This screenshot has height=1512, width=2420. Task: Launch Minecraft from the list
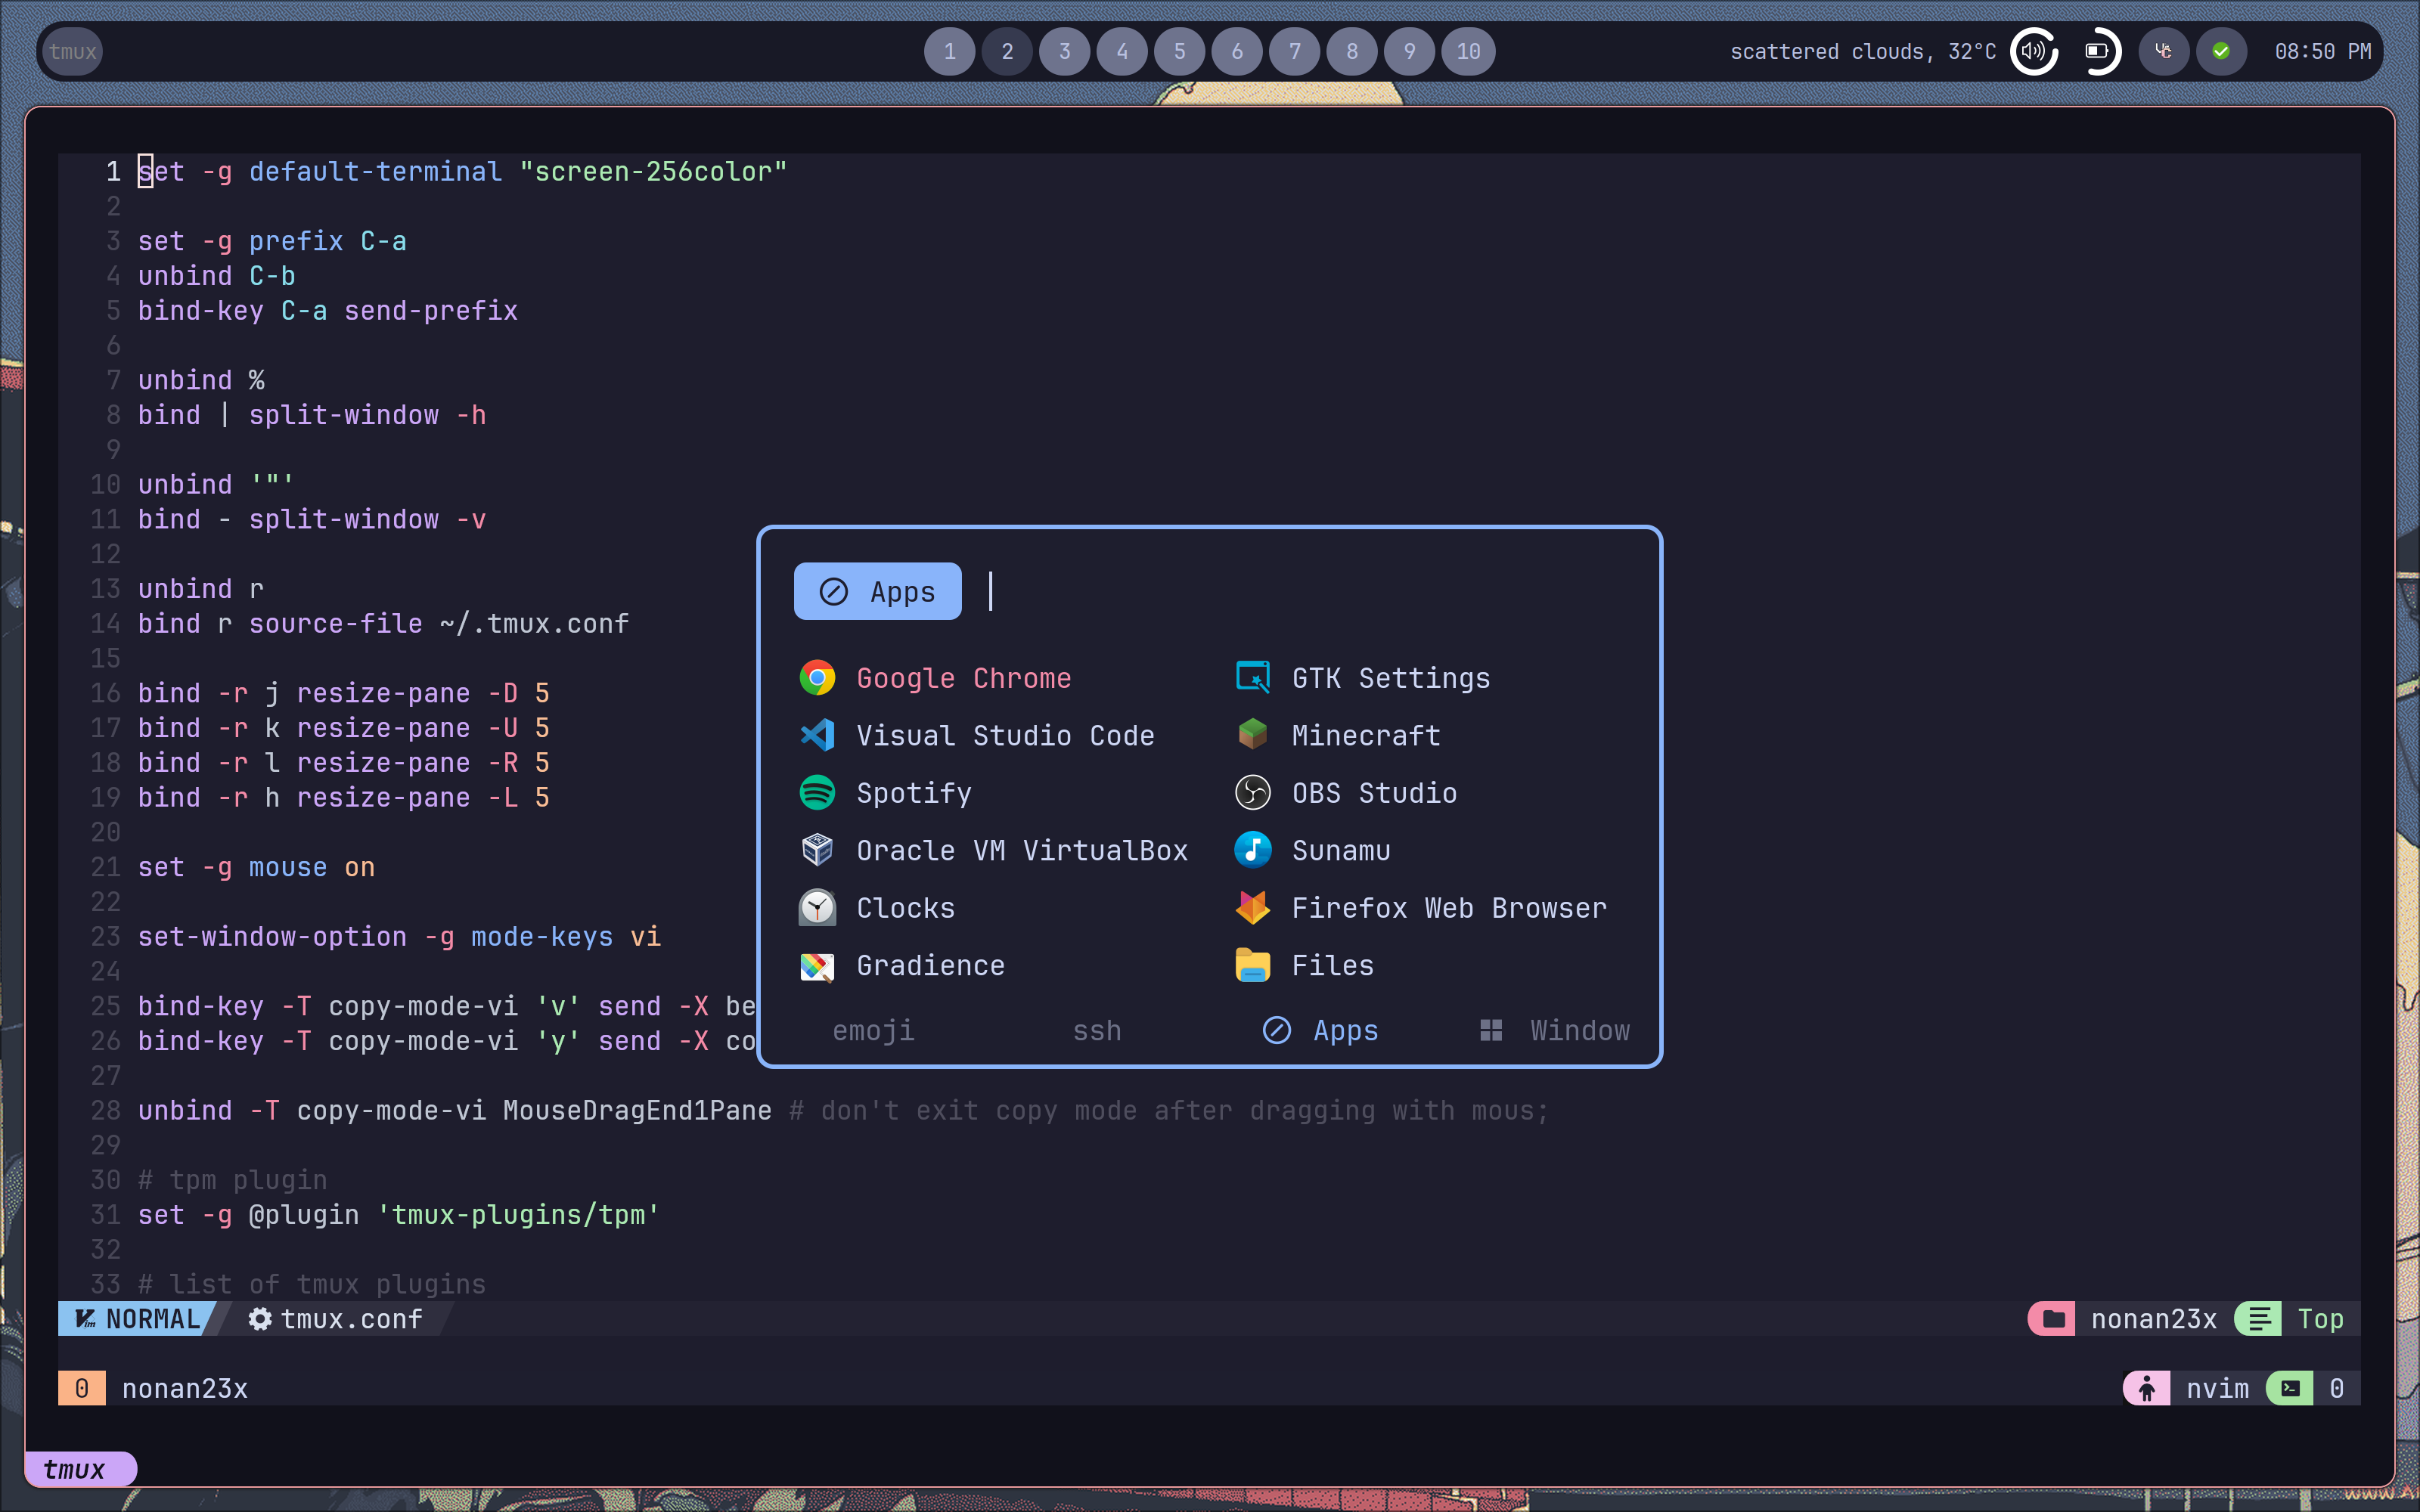[x=1428, y=736]
